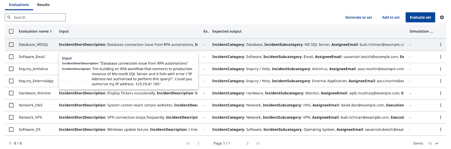The width and height of the screenshot is (451, 149).
Task: Select the Software_OS row checkbox
Action: coord(11,129)
